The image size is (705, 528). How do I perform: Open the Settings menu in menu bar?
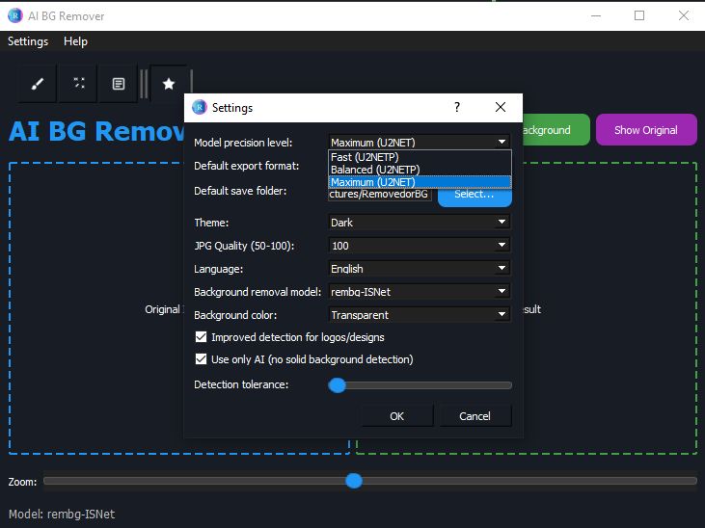coord(28,41)
